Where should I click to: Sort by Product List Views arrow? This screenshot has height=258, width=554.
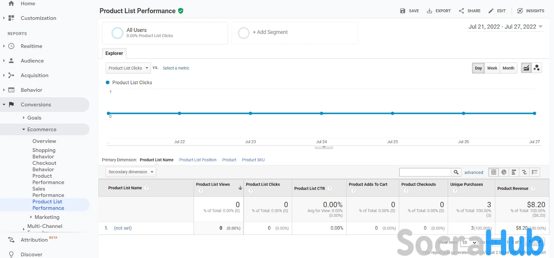coord(240,188)
